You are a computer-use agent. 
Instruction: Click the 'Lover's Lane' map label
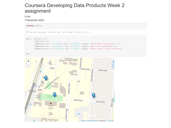click(61, 88)
